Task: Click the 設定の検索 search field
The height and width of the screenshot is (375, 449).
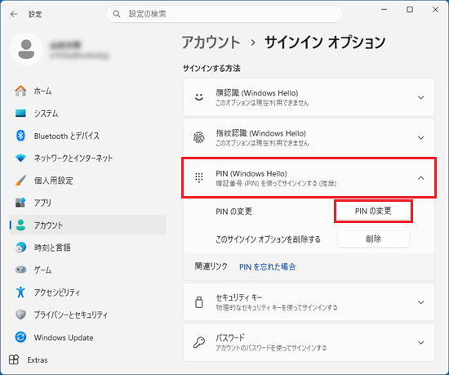Action: click(224, 14)
